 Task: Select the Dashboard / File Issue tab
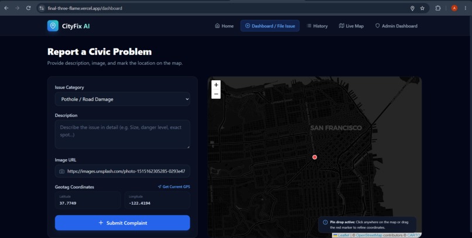tap(270, 26)
